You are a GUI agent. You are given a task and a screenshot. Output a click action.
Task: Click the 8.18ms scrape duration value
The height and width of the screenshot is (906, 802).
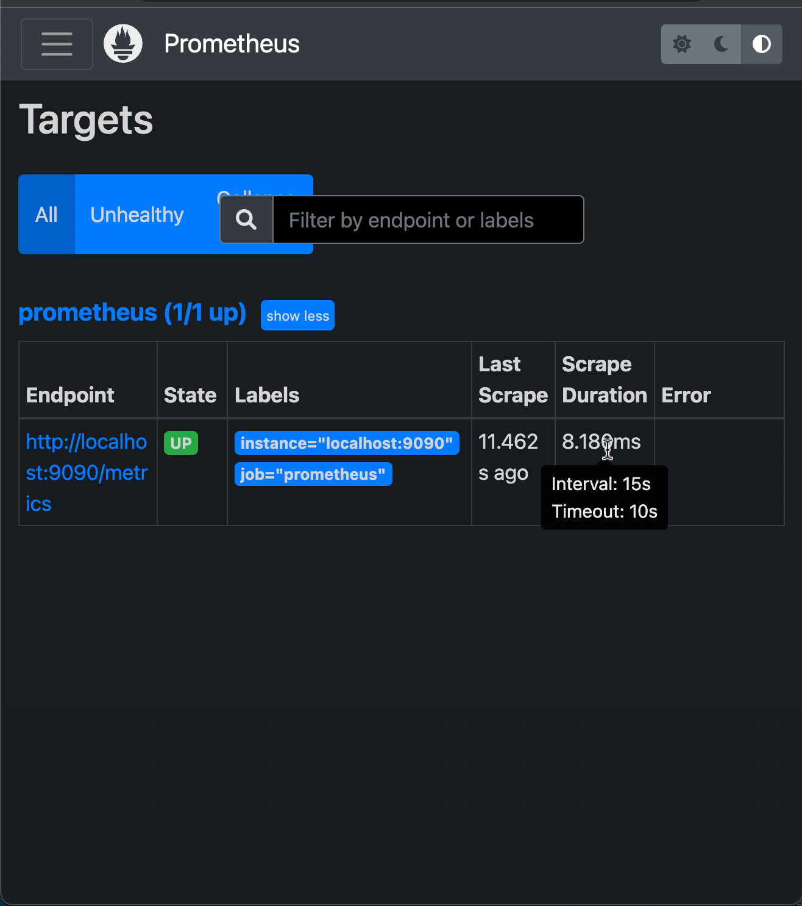click(601, 441)
